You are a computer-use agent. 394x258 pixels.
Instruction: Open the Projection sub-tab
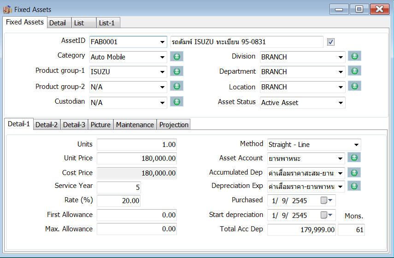point(174,124)
